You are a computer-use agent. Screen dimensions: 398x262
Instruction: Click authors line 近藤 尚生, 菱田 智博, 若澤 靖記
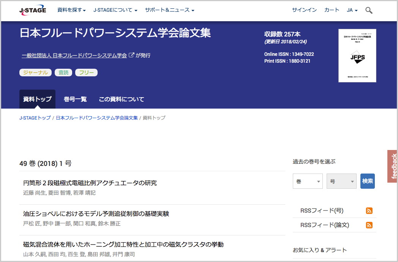59,193
